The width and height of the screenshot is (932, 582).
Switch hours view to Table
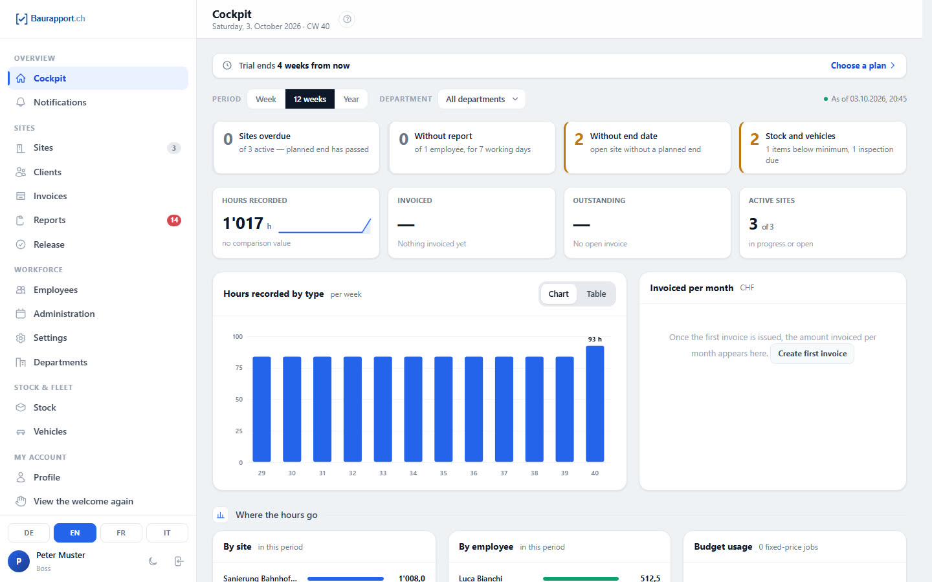[x=596, y=294]
